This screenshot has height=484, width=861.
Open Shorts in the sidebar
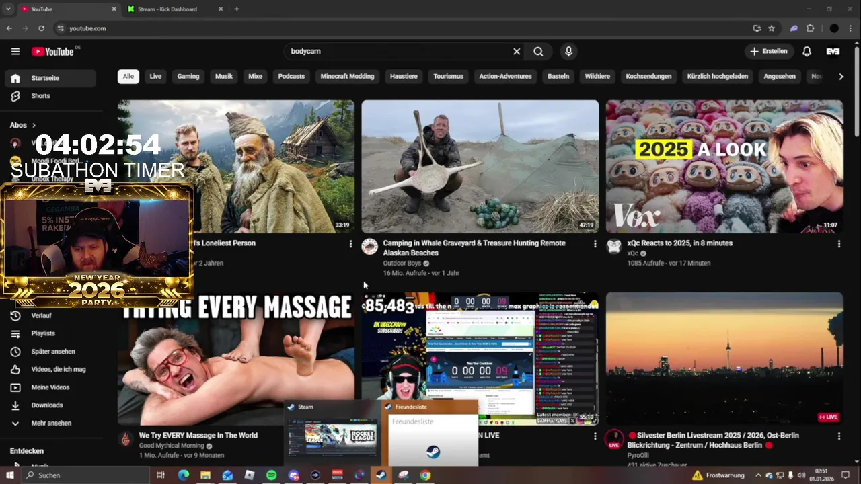tap(50, 96)
